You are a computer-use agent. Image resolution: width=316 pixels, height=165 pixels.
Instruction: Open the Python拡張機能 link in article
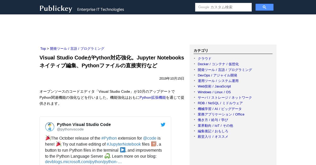coord(153,97)
